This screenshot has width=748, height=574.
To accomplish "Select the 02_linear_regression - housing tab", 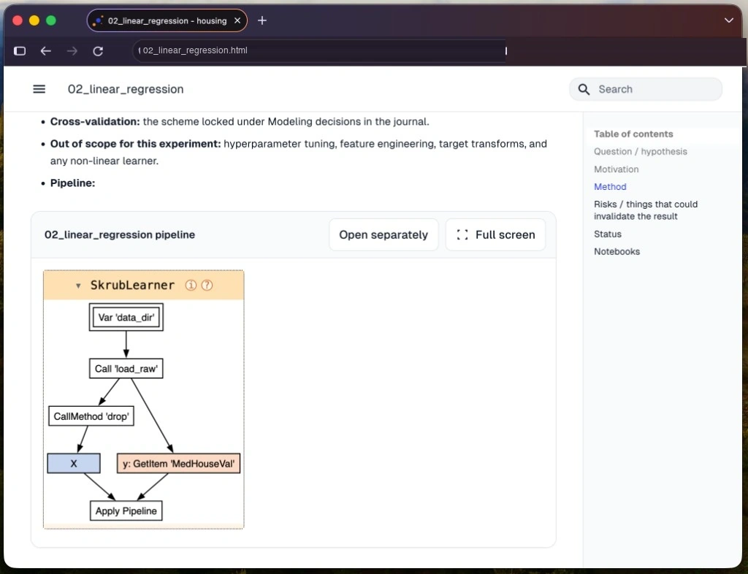I will click(167, 20).
